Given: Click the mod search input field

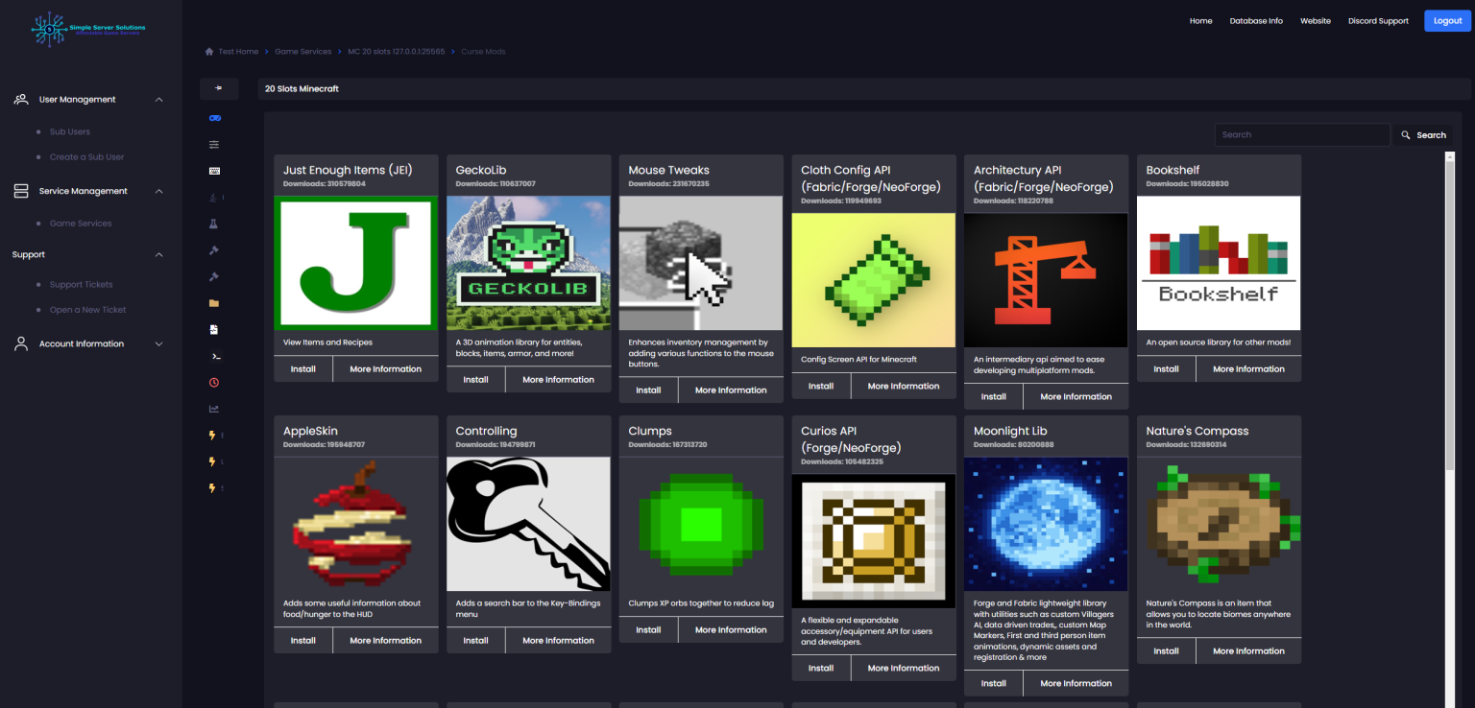Looking at the screenshot, I should click(x=1302, y=135).
